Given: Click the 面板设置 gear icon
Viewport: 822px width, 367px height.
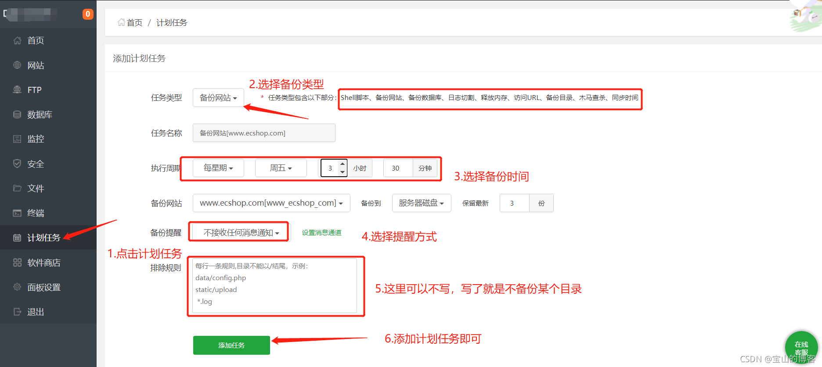Looking at the screenshot, I should click(x=17, y=287).
